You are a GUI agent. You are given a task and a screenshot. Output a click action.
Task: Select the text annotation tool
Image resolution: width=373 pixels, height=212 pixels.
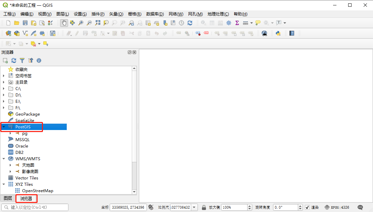(278, 23)
